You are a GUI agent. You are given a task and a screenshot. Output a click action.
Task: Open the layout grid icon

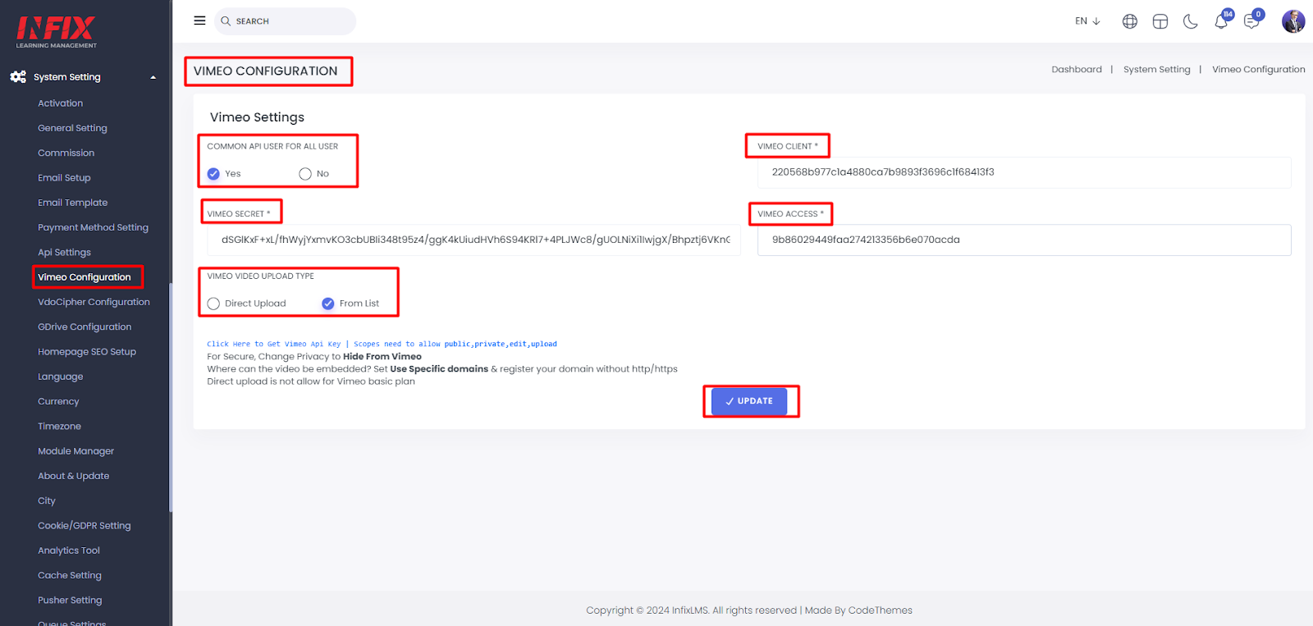1160,21
